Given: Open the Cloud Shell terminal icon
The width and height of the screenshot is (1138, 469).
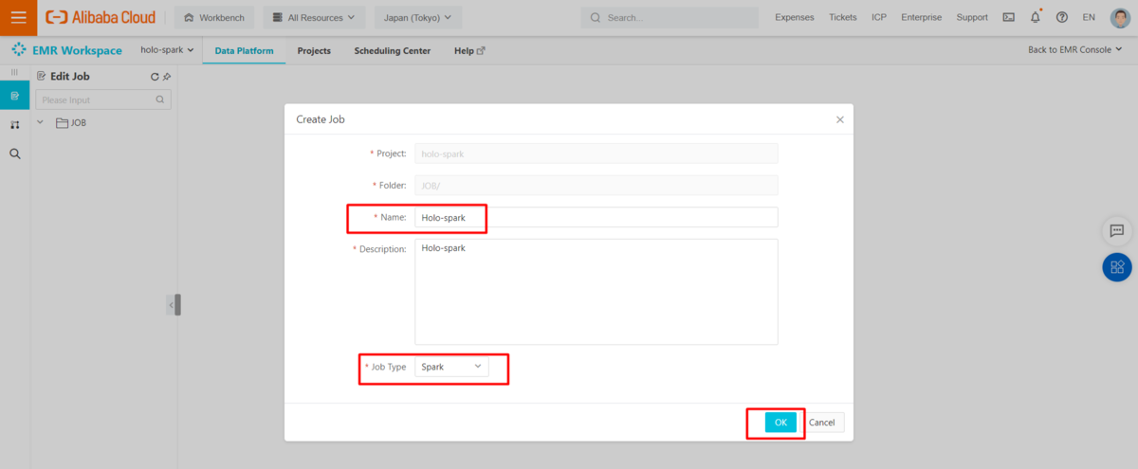Looking at the screenshot, I should (x=1008, y=17).
